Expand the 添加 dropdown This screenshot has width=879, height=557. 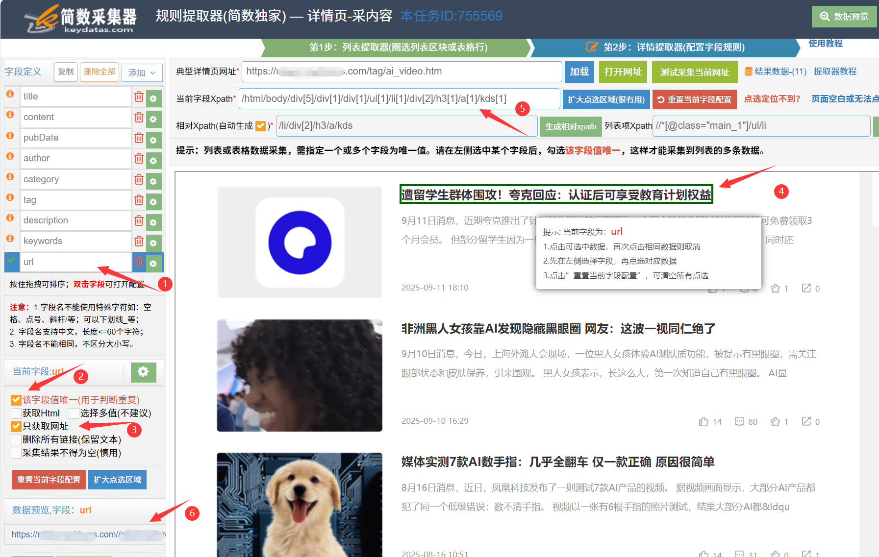click(142, 73)
